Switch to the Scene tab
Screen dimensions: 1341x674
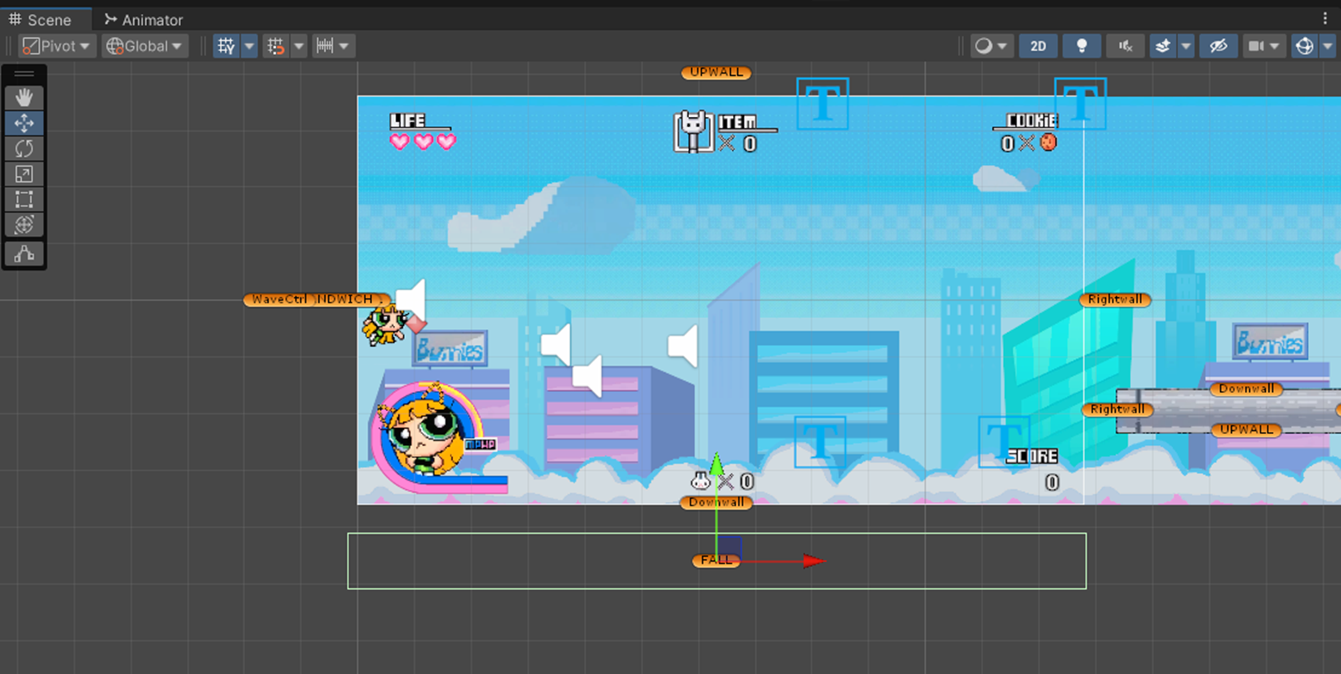40,19
